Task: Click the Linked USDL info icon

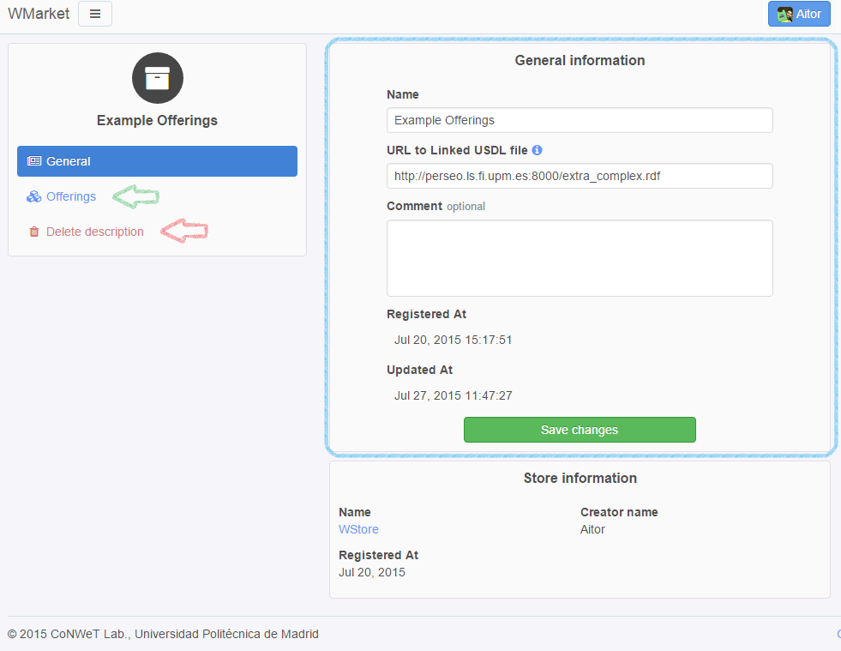Action: coord(537,150)
